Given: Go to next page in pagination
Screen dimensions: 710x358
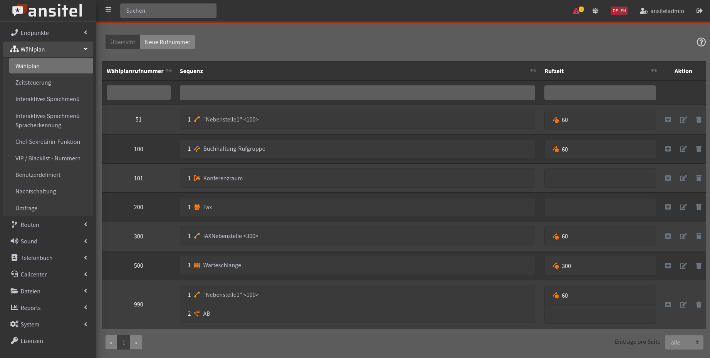Looking at the screenshot, I should pos(136,343).
